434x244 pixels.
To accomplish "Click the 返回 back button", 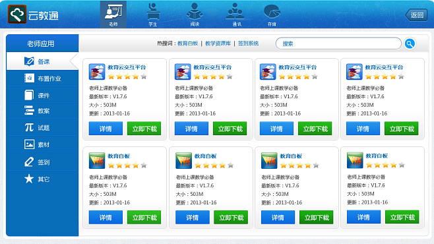I will click(x=416, y=15).
